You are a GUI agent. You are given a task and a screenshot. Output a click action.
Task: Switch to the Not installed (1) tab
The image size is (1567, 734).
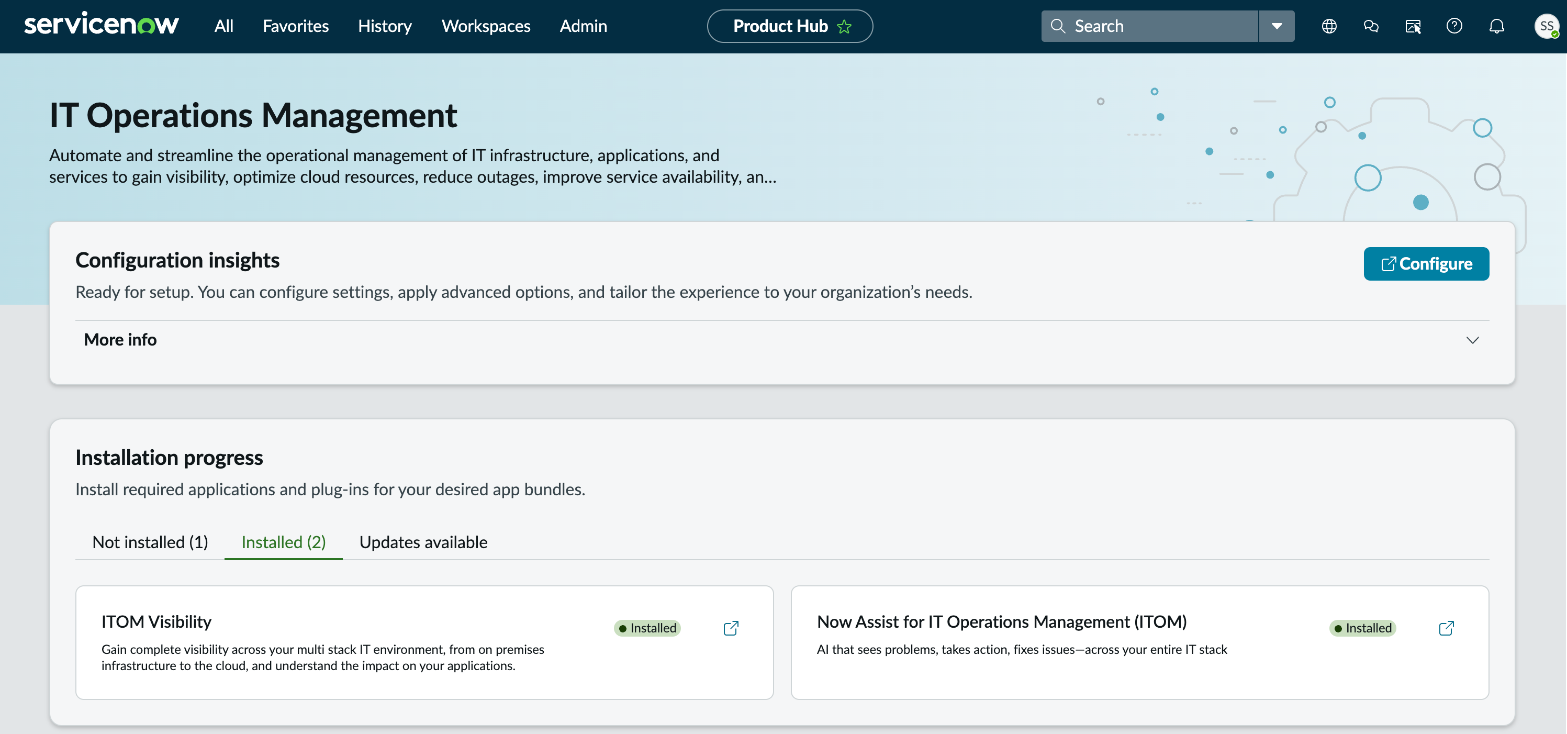point(150,542)
